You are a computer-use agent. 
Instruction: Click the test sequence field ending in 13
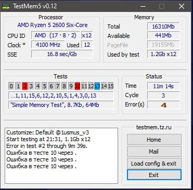[x=61, y=96]
